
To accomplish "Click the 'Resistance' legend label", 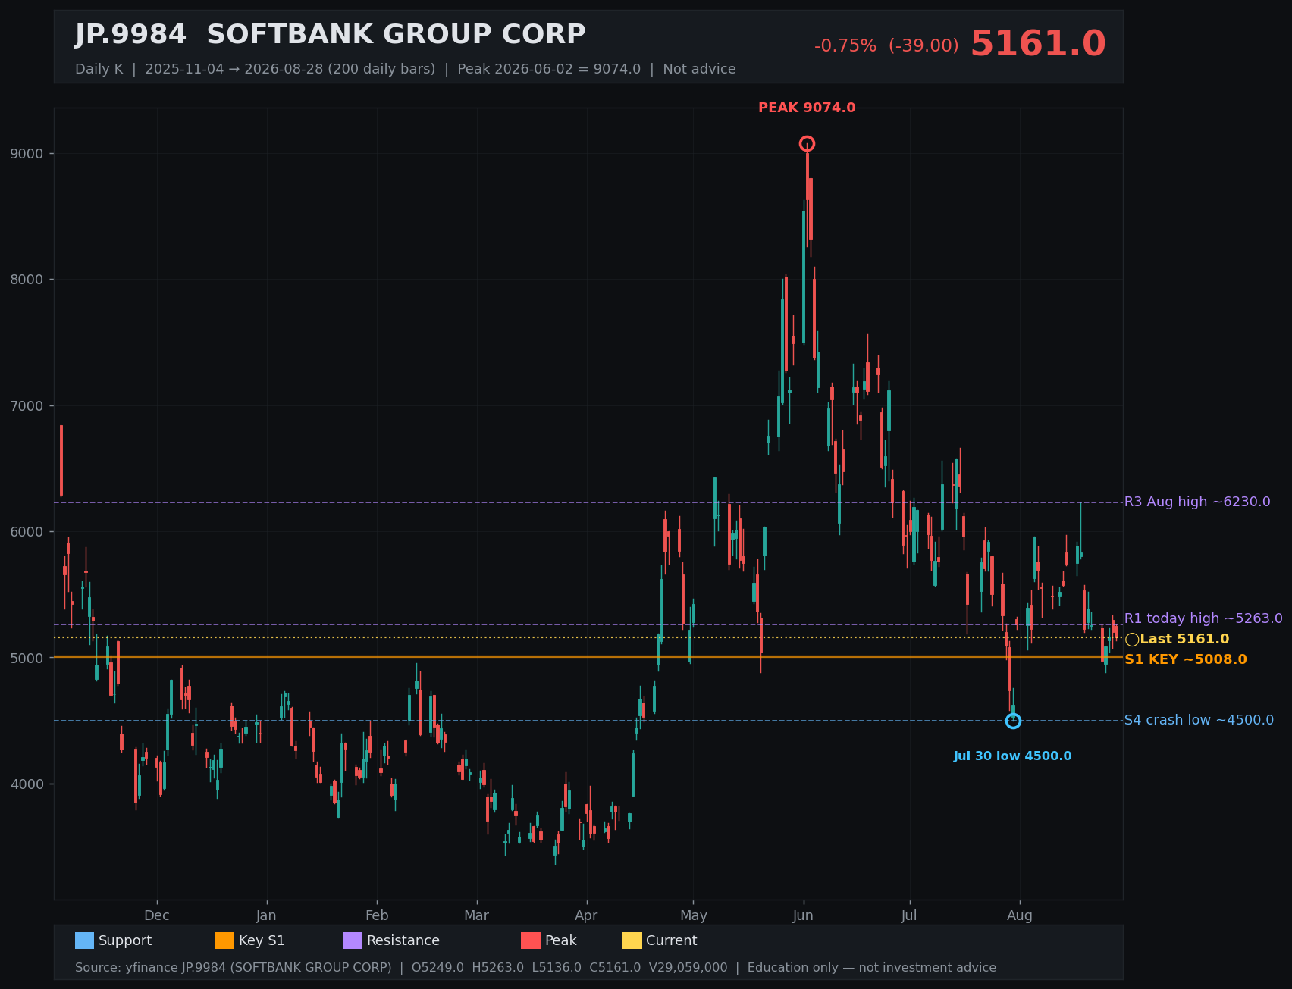I will pyautogui.click(x=403, y=940).
